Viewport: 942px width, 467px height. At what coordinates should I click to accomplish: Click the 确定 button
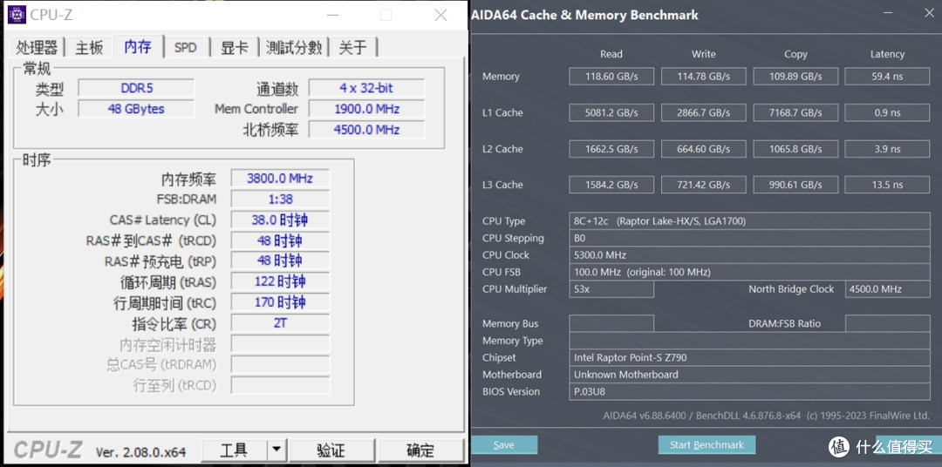420,450
